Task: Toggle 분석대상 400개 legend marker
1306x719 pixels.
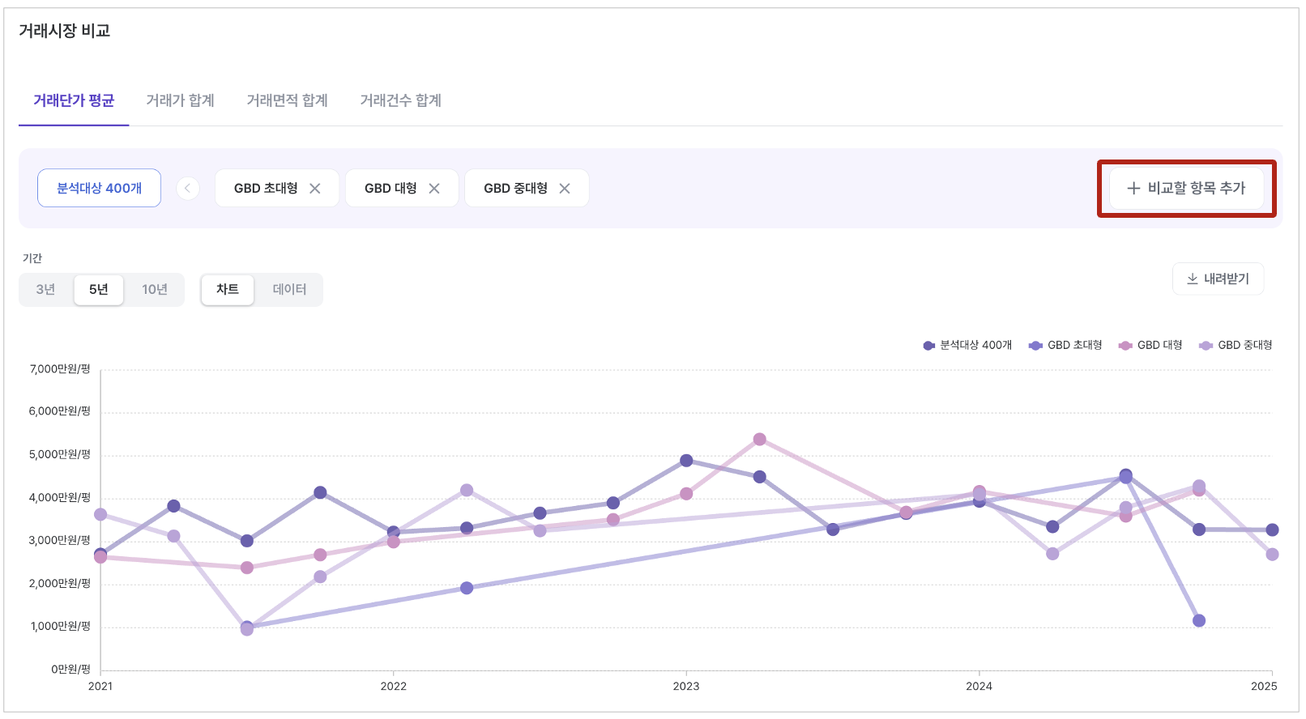Action: (x=928, y=346)
